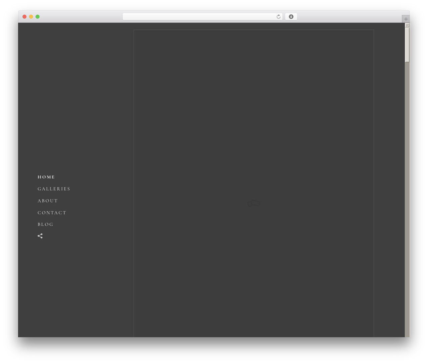
Task: Visit the Blog link
Action: (x=45, y=224)
